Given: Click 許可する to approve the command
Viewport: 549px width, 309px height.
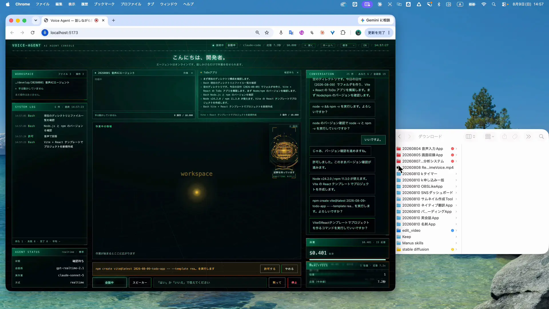Looking at the screenshot, I should click(270, 269).
